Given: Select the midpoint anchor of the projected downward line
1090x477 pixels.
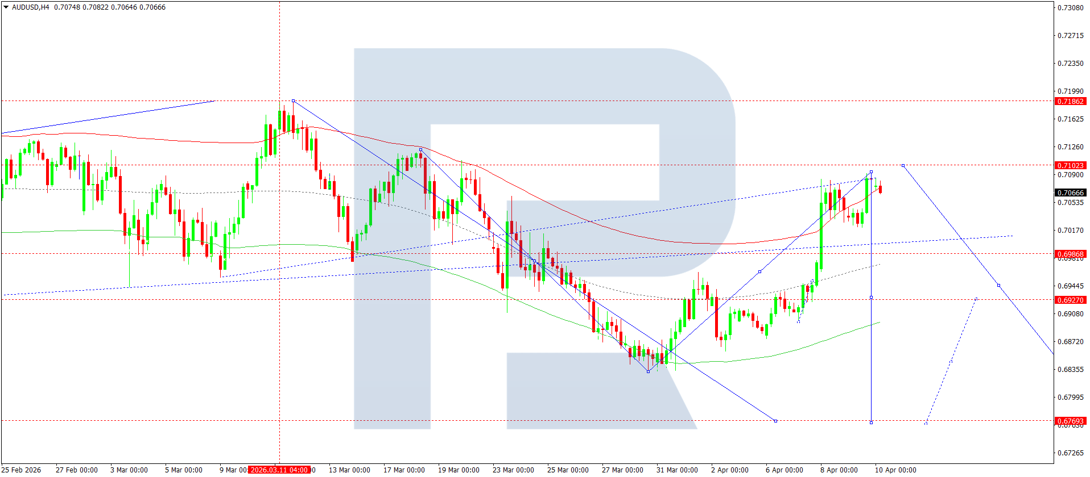Looking at the screenshot, I should tap(998, 285).
